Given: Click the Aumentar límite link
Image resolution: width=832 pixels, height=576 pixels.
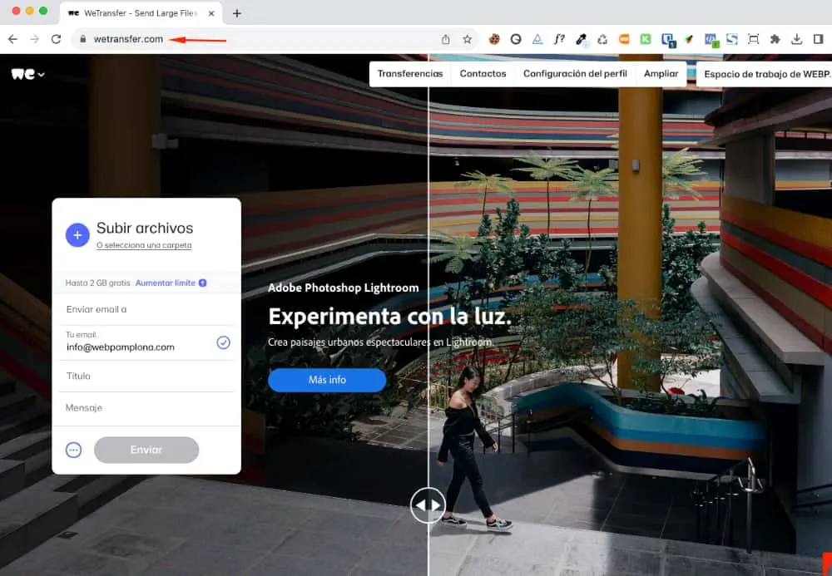Looking at the screenshot, I should click(166, 283).
